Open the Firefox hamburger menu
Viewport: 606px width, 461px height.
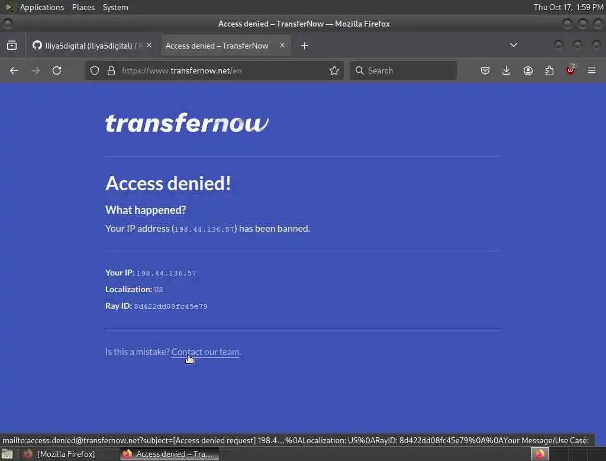click(592, 71)
